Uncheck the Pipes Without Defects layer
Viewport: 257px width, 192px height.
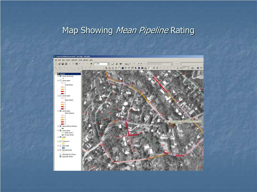click(60, 126)
